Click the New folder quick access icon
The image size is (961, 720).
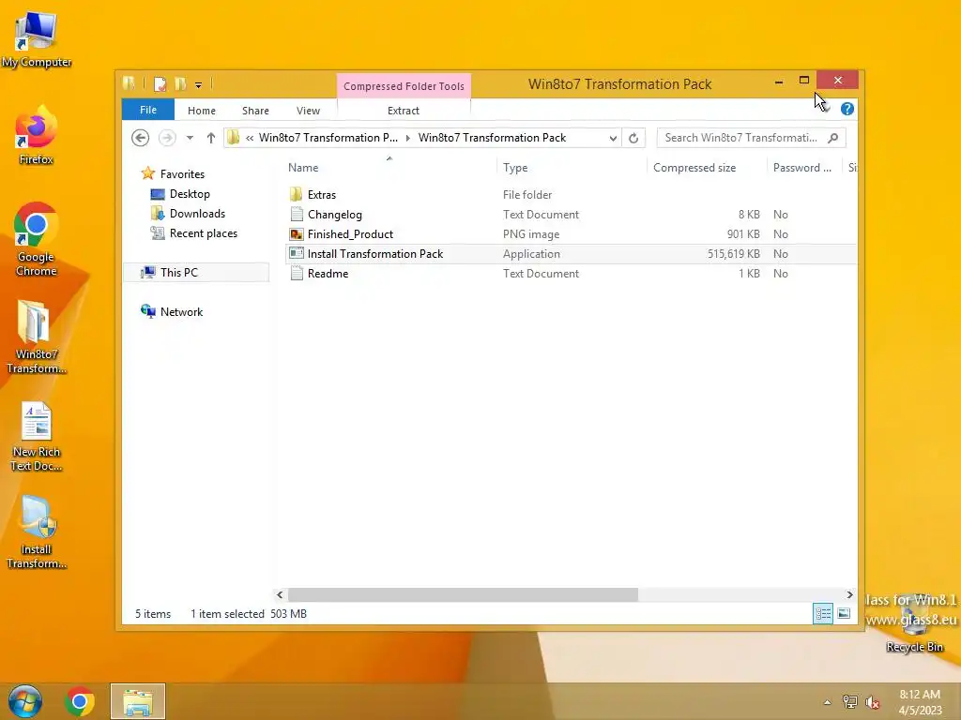click(180, 84)
